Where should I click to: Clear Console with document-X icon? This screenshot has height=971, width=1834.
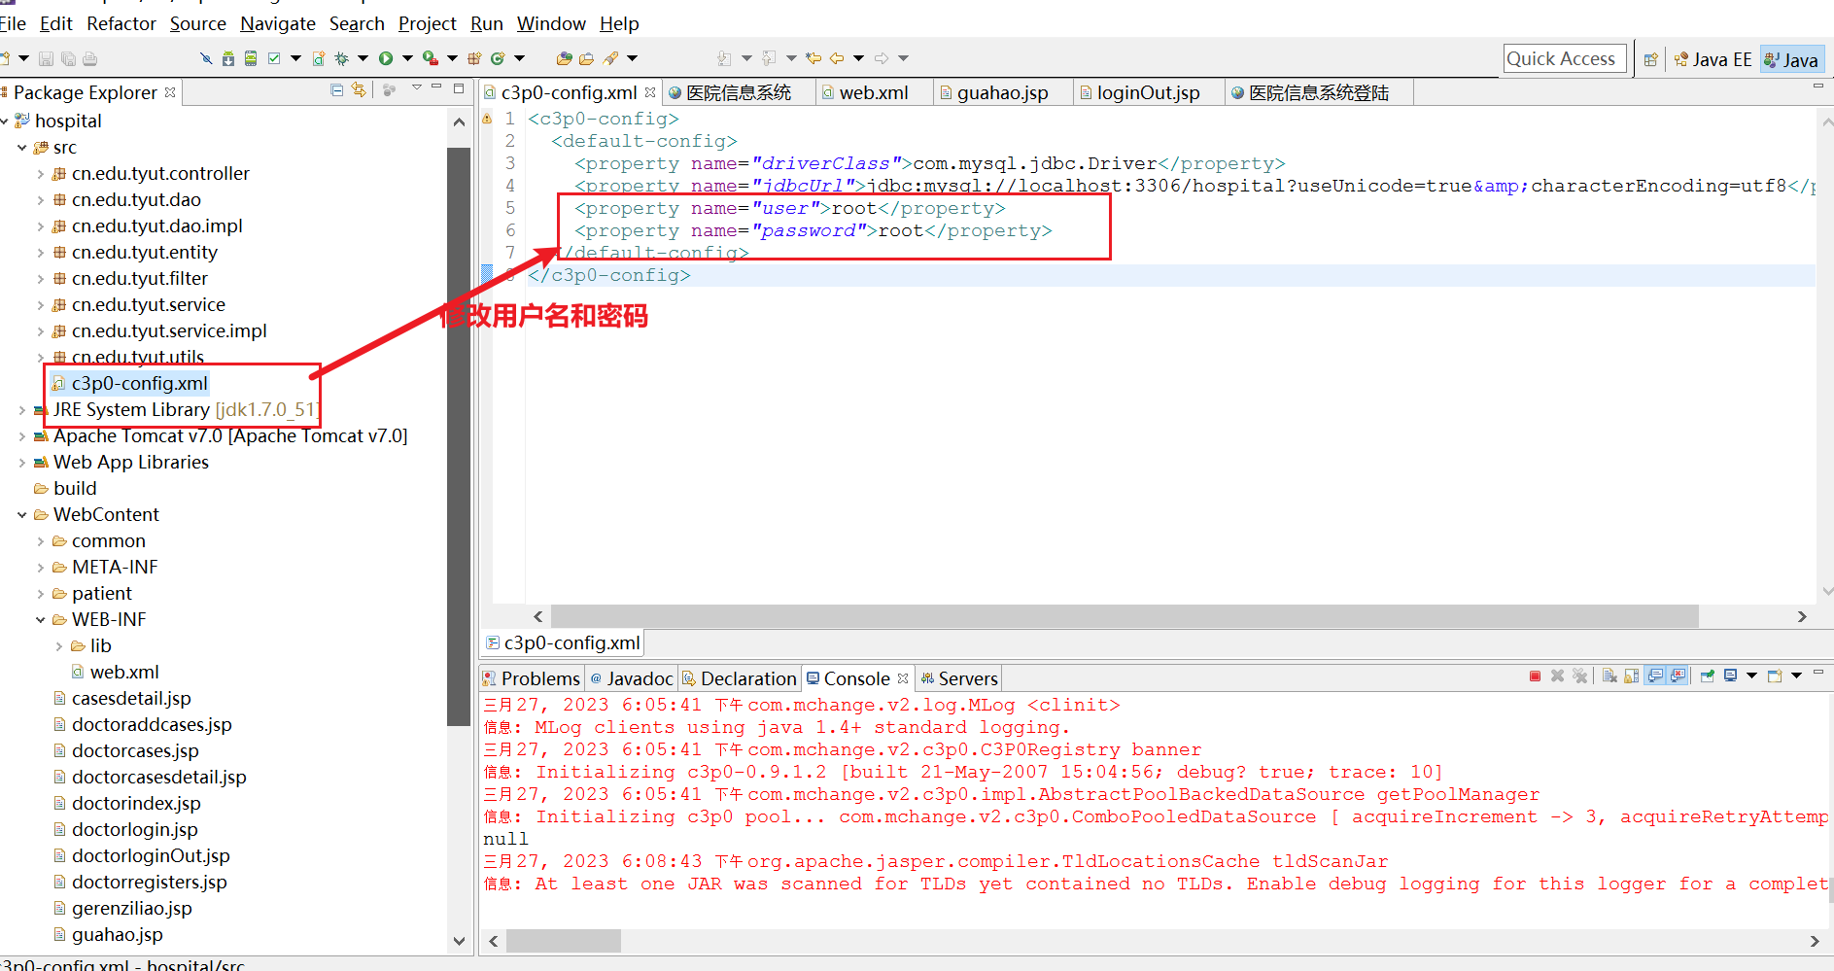pos(1609,676)
